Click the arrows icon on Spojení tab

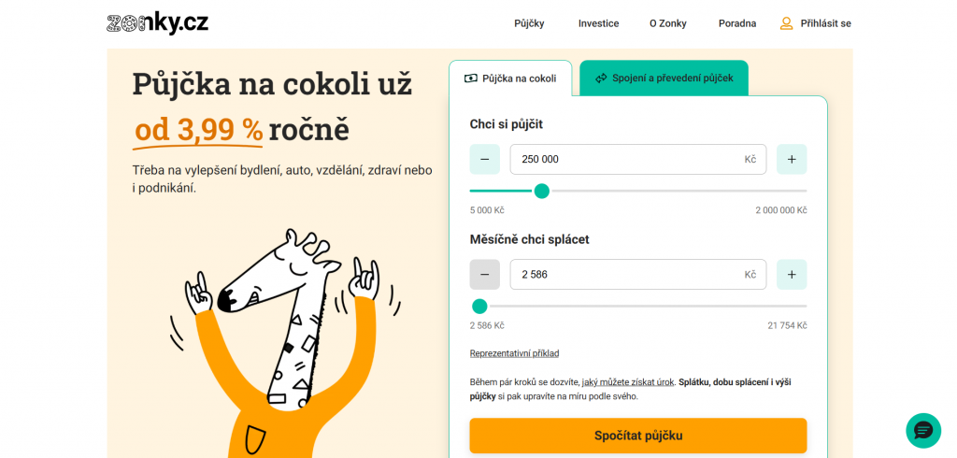[601, 79]
